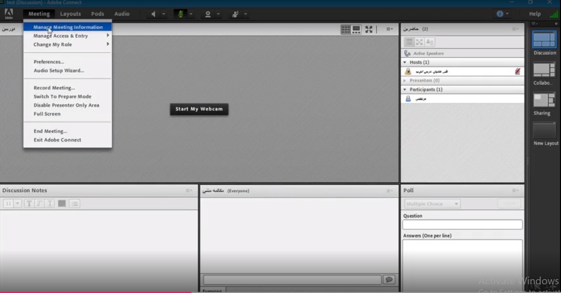Open Multiple Choice poll type dropdown

[432, 204]
